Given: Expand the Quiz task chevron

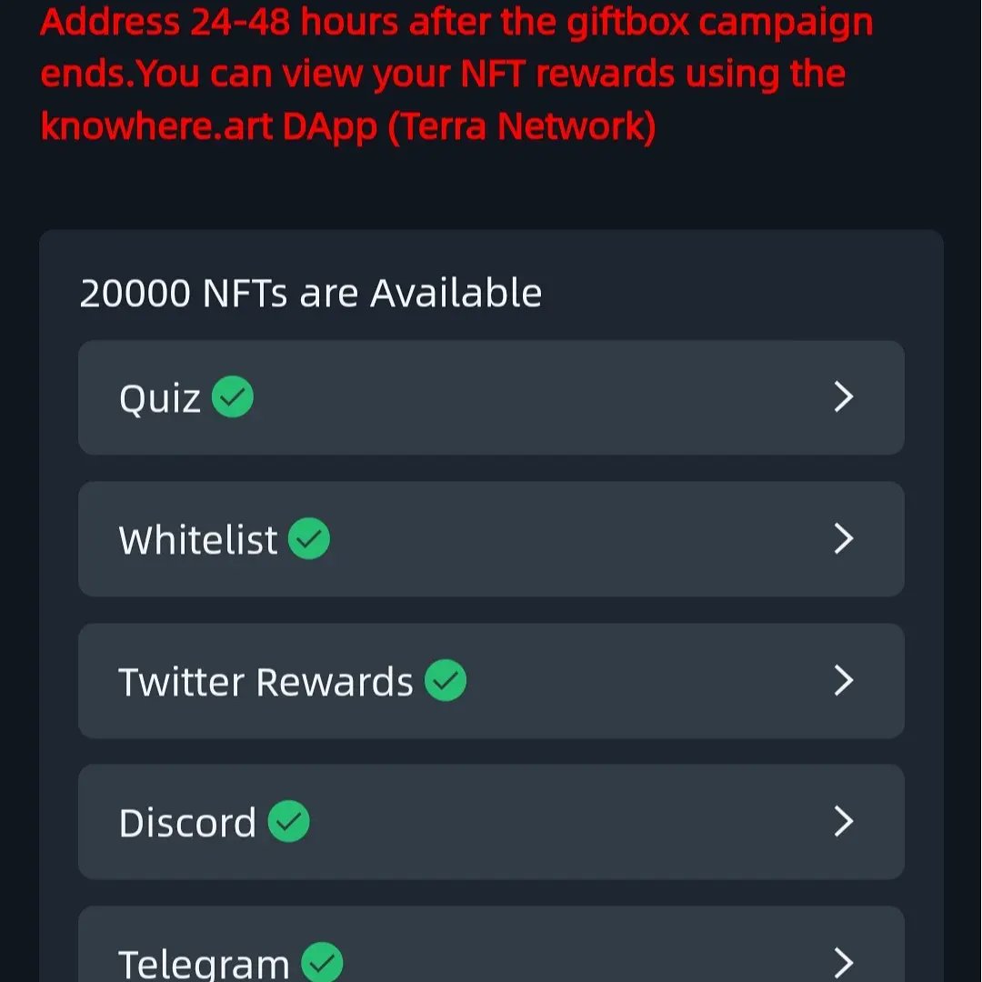Looking at the screenshot, I should tap(844, 397).
